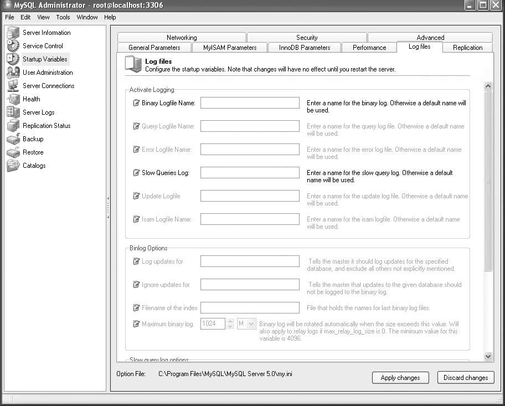Click the Server Connections icon
505x406 pixels.
(x=13, y=86)
